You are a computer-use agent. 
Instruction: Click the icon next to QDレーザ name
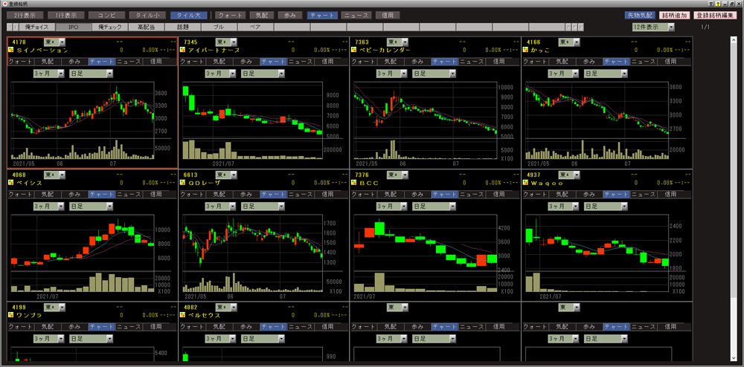click(184, 183)
